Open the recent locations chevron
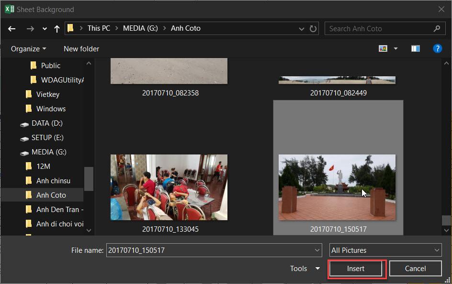The image size is (452, 284). click(45, 29)
